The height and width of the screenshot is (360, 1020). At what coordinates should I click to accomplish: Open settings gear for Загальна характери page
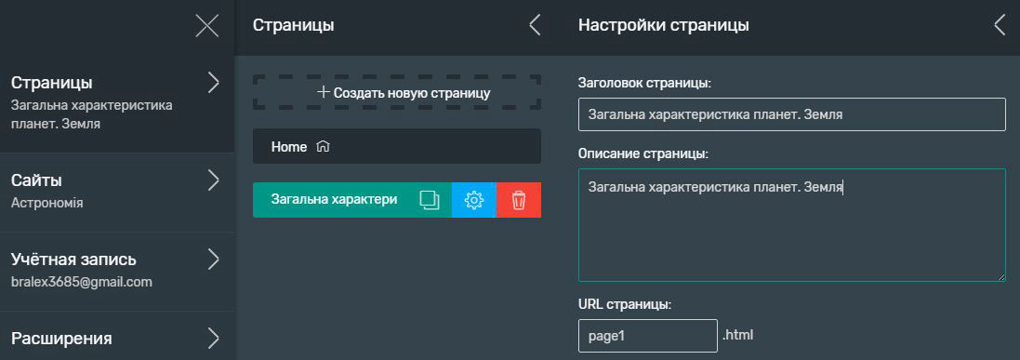pyautogui.click(x=474, y=200)
